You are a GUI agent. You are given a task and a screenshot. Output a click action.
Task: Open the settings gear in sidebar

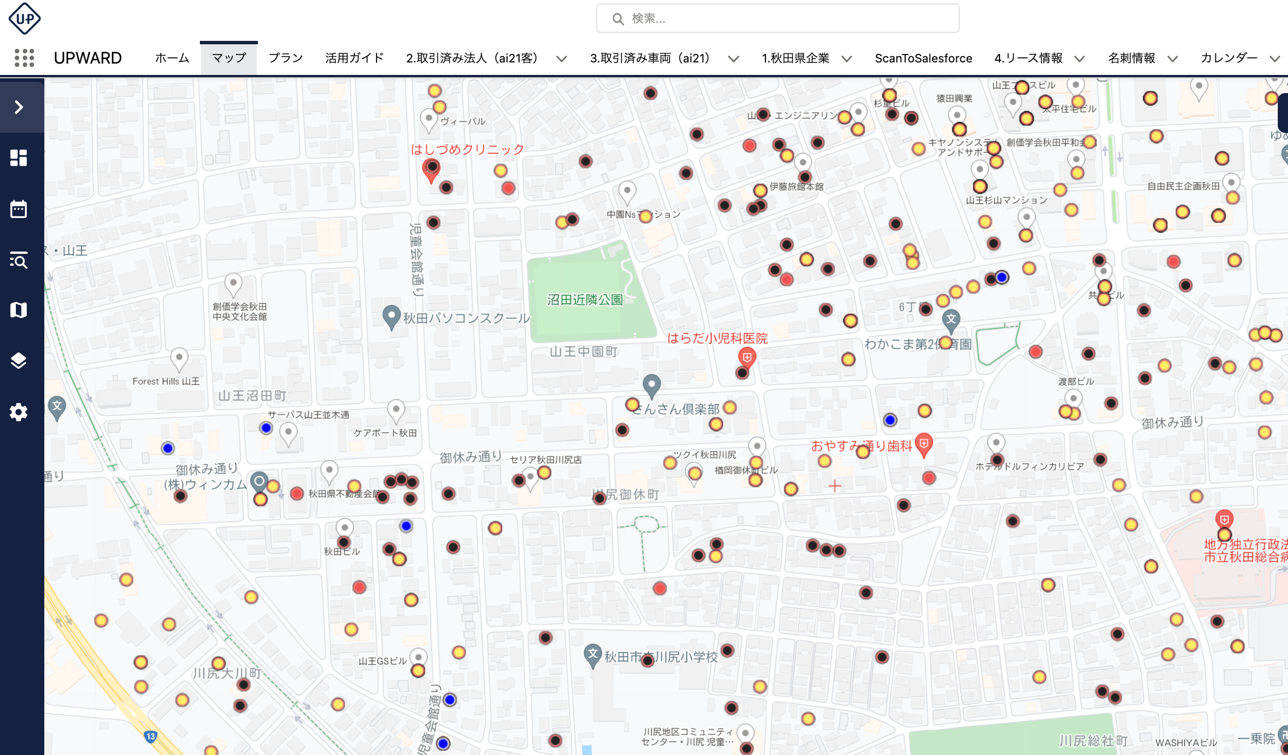[x=19, y=412]
